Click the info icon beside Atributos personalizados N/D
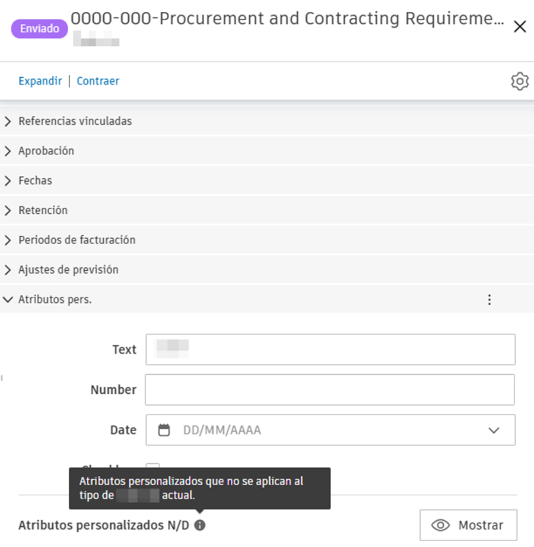This screenshot has width=534, height=547. coord(200,525)
